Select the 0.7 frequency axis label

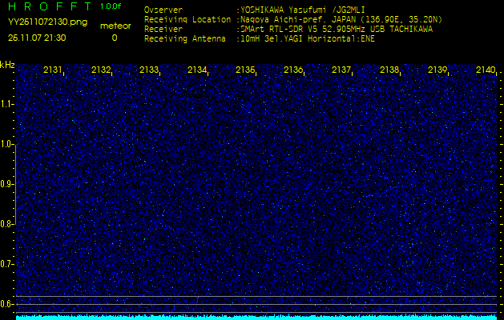coord(7,263)
